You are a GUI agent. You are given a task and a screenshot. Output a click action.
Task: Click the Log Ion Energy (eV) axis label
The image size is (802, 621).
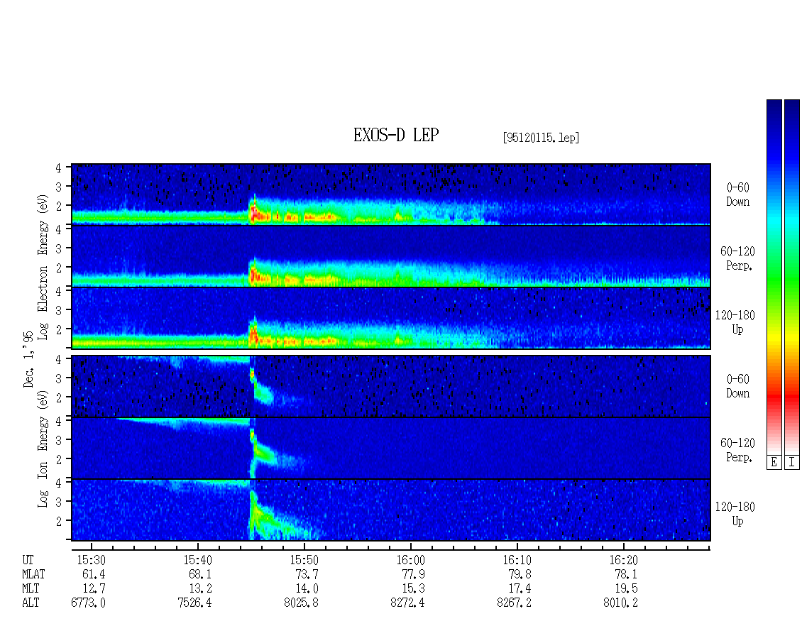click(x=43, y=449)
